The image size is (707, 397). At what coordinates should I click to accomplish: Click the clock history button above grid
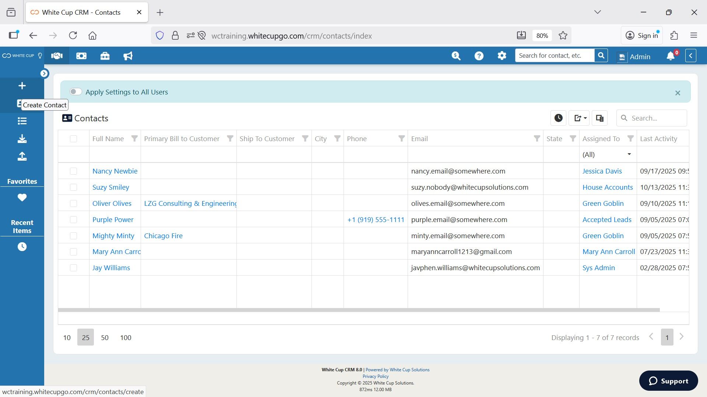[x=559, y=118]
